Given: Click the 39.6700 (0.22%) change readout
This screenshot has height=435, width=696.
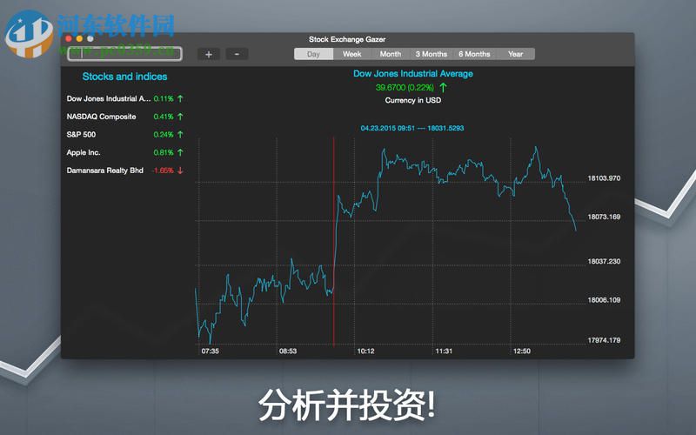Looking at the screenshot, I should tap(405, 88).
